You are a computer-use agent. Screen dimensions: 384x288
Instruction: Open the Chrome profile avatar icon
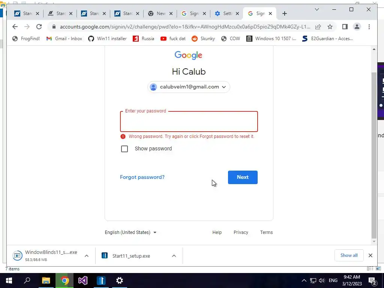tap(357, 27)
